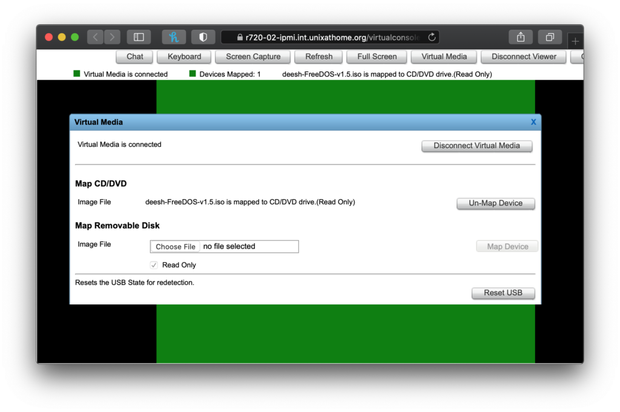Click the Refresh viewer button
Viewport: 620px width, 412px height.
pos(318,56)
